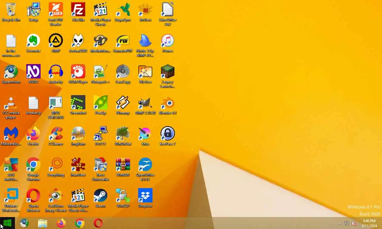The width and height of the screenshot is (382, 229).
Task: Select the Notepad++ shortcut
Action: [x=101, y=72]
